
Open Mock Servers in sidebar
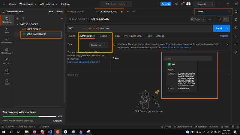(7, 51)
